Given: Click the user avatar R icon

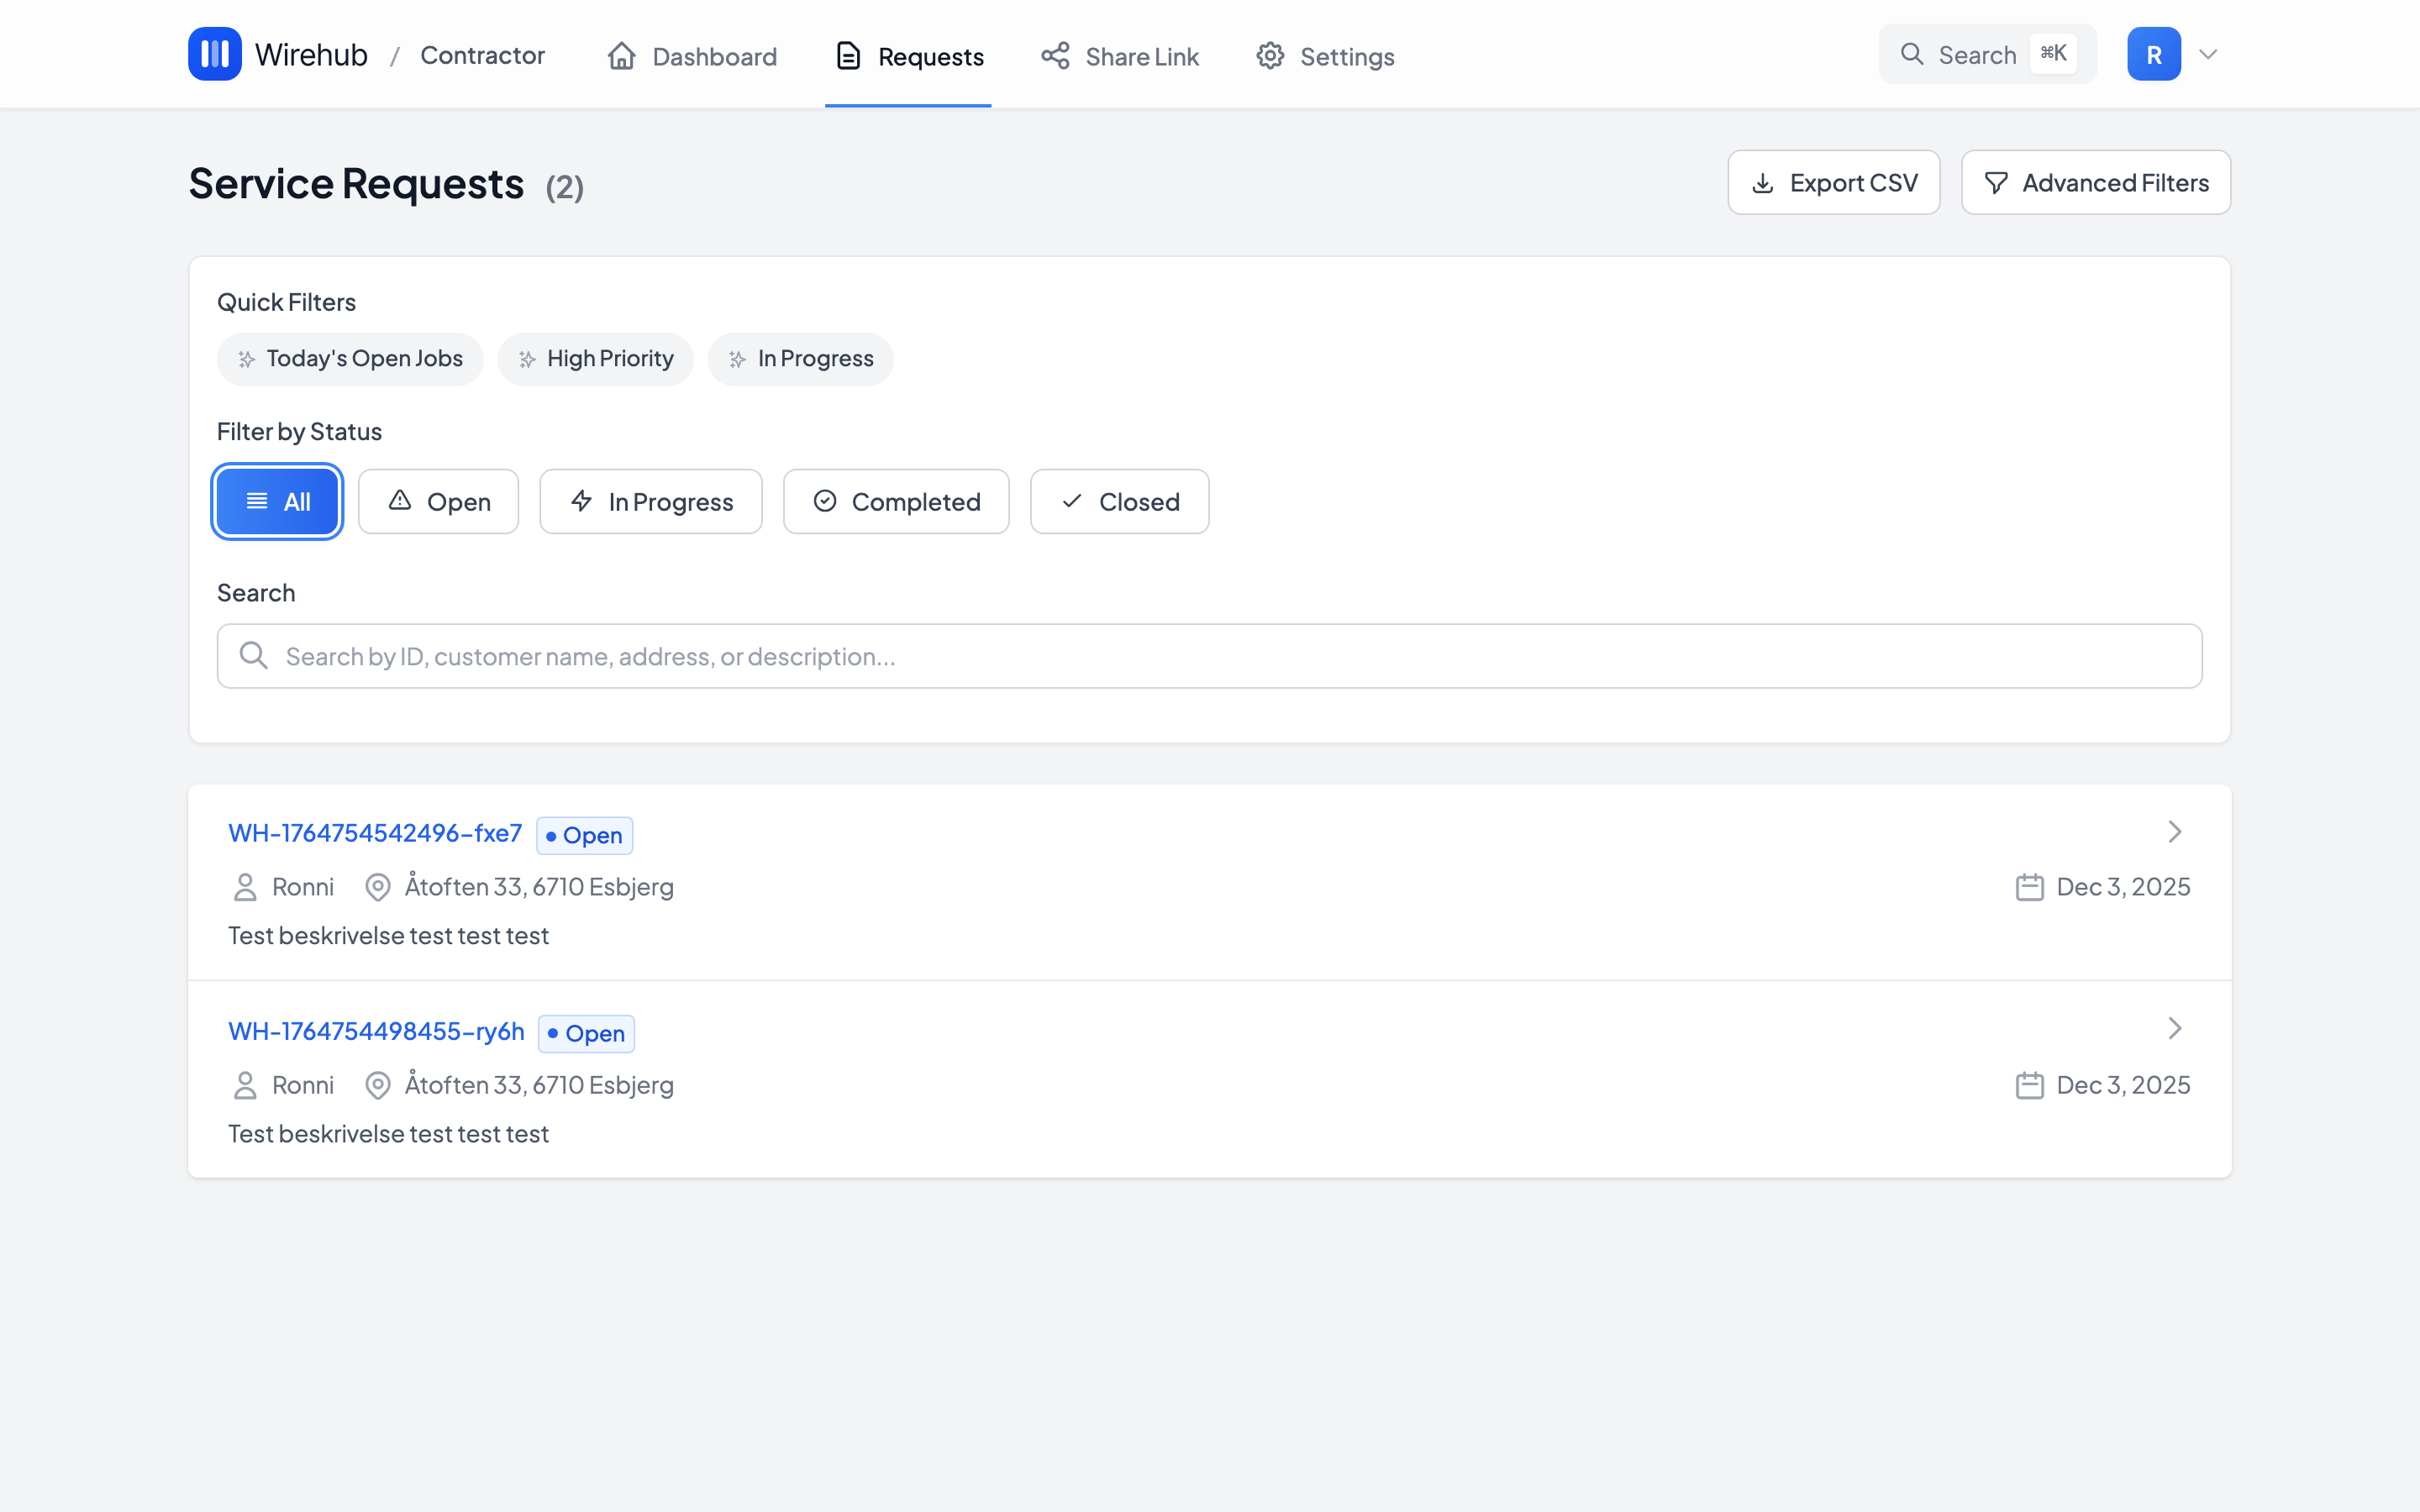Looking at the screenshot, I should click(x=2153, y=54).
